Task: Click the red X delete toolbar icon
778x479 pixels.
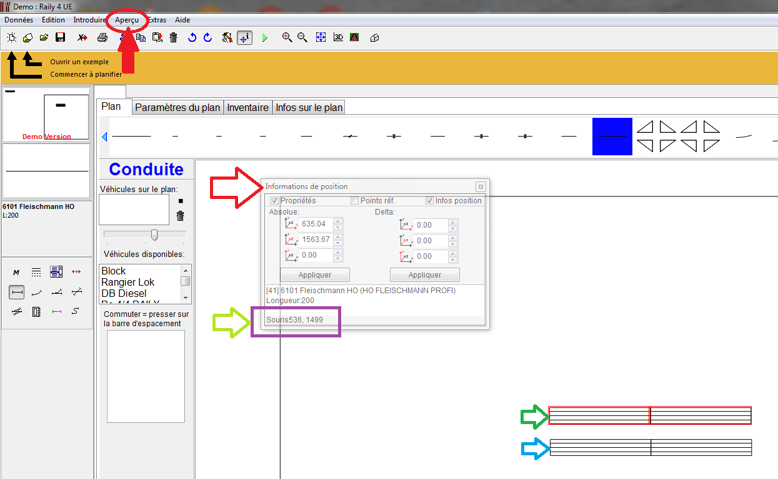Action: tap(82, 37)
